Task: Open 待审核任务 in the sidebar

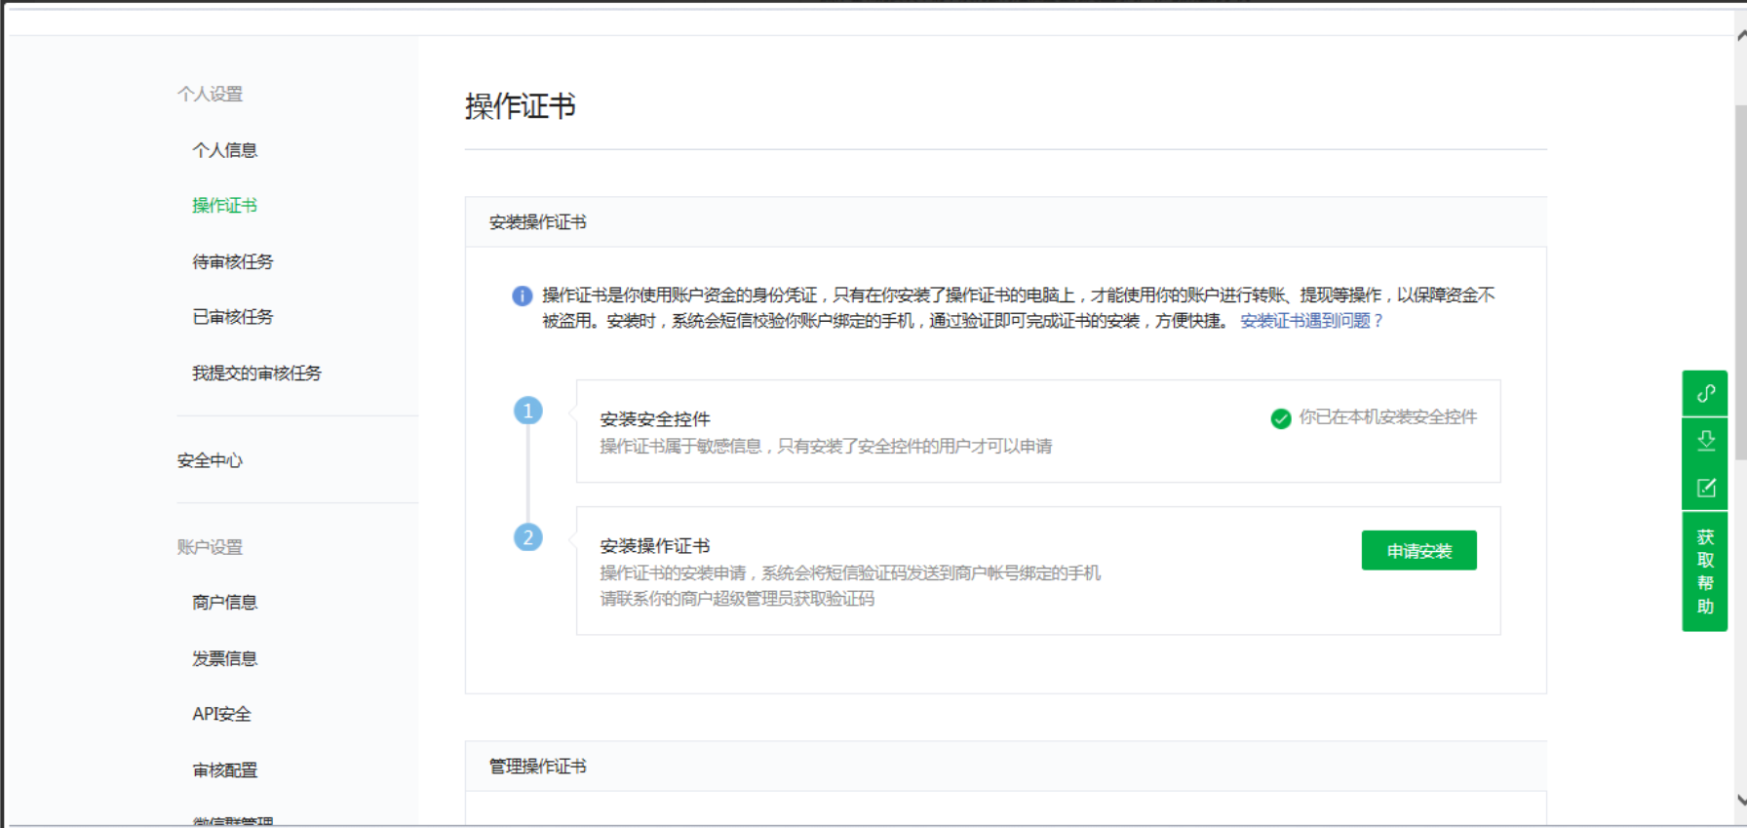Action: [x=233, y=261]
